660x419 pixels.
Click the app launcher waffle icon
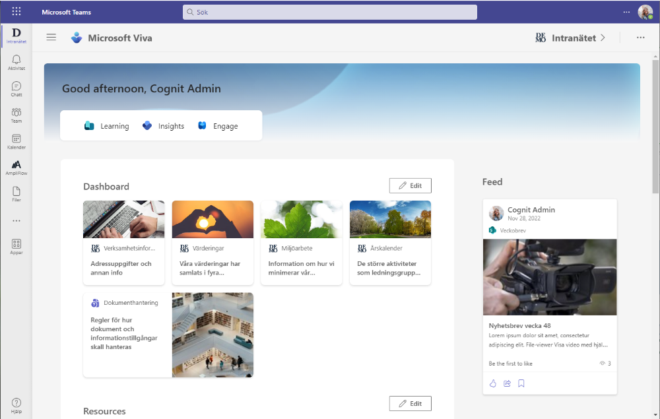pos(16,12)
